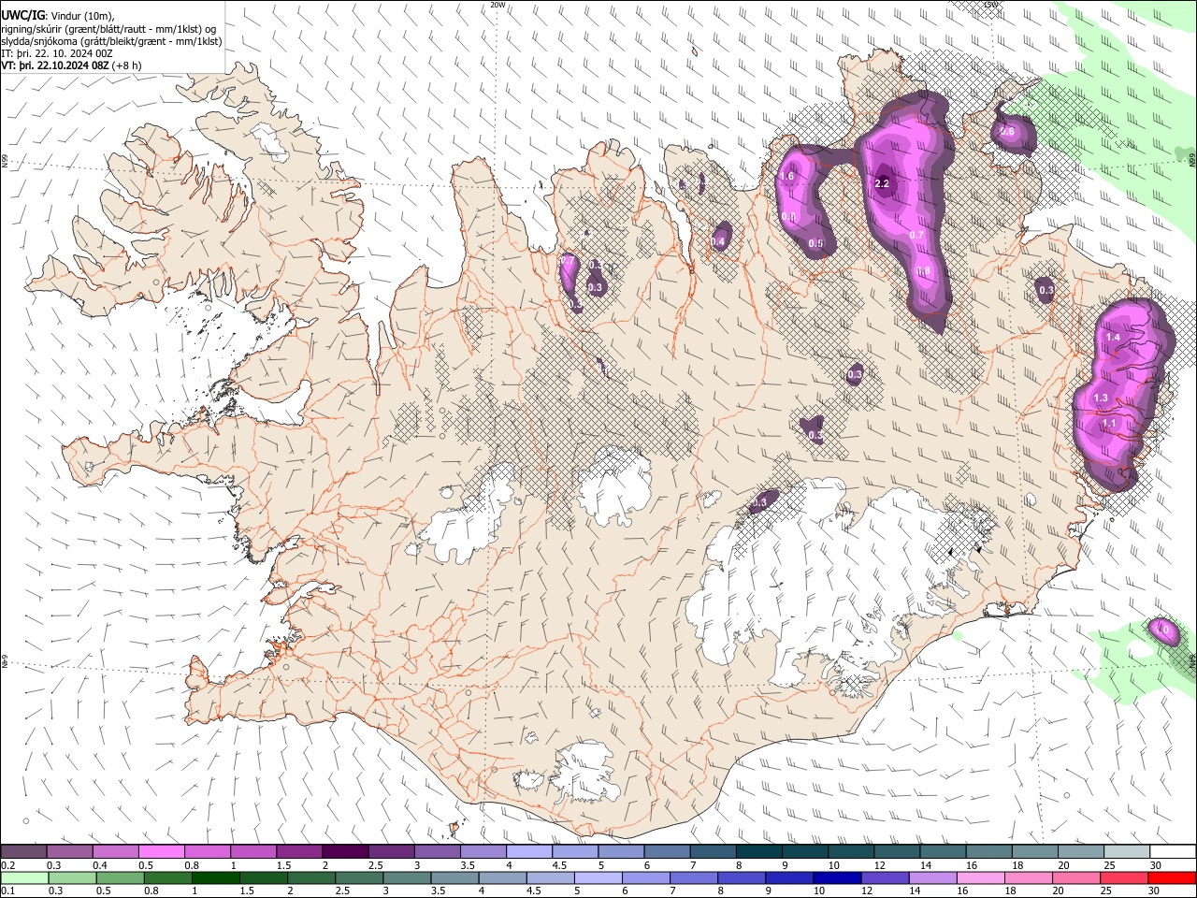The image size is (1197, 898).
Task: Click the VT: þri. 22.10.2024 08Z (+8 h) line
Action: point(71,65)
